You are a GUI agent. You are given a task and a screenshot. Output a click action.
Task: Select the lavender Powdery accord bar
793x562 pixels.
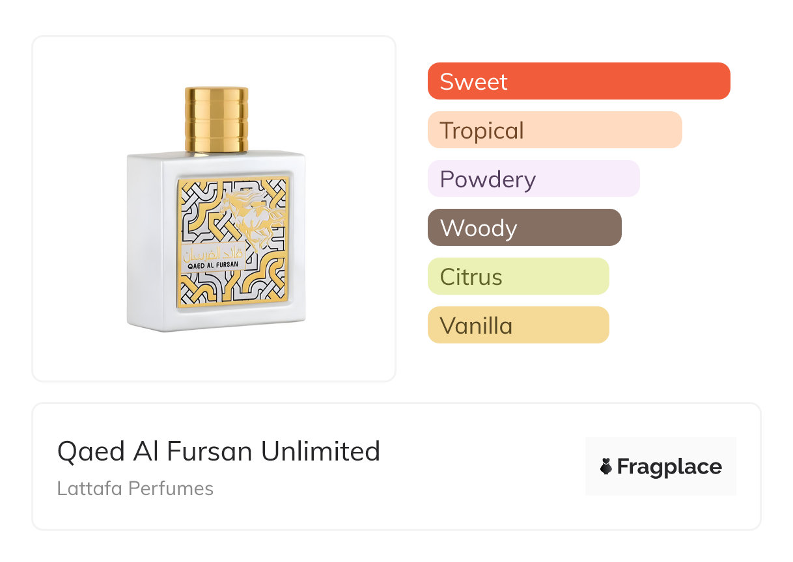533,179
